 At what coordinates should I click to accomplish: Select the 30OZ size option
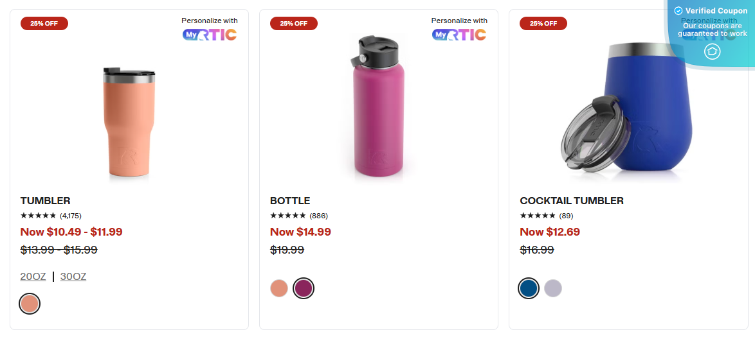pos(73,277)
